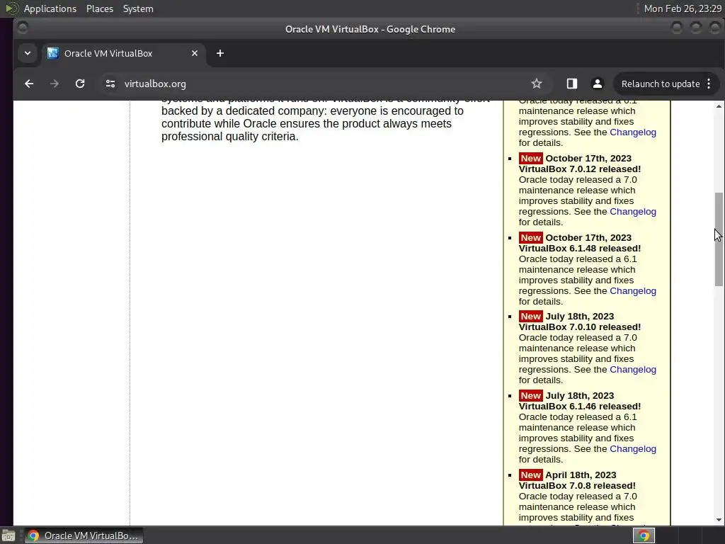
Task: Click the New badge beside VirtualBox 6.1.48
Action: coord(530,237)
